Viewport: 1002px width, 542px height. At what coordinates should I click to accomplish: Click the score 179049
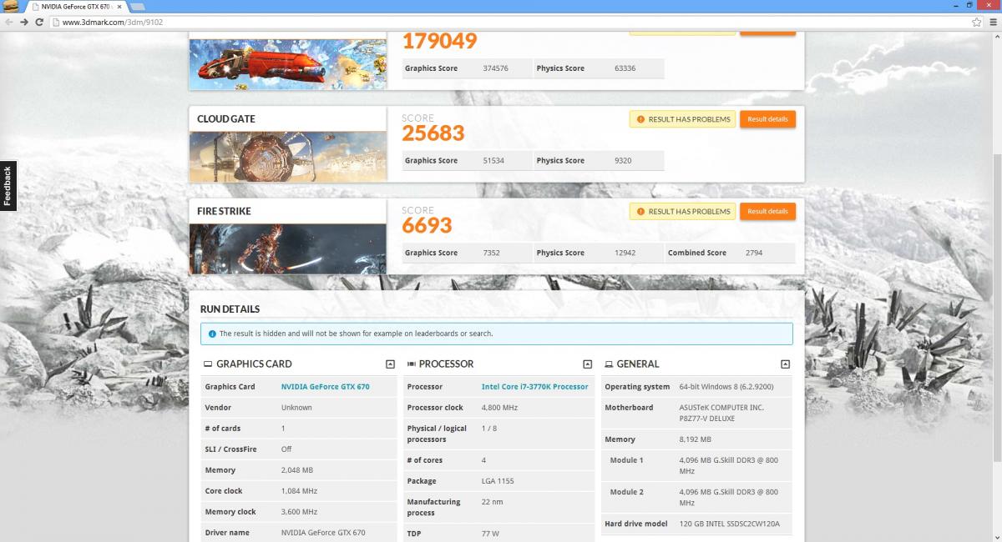pyautogui.click(x=439, y=41)
